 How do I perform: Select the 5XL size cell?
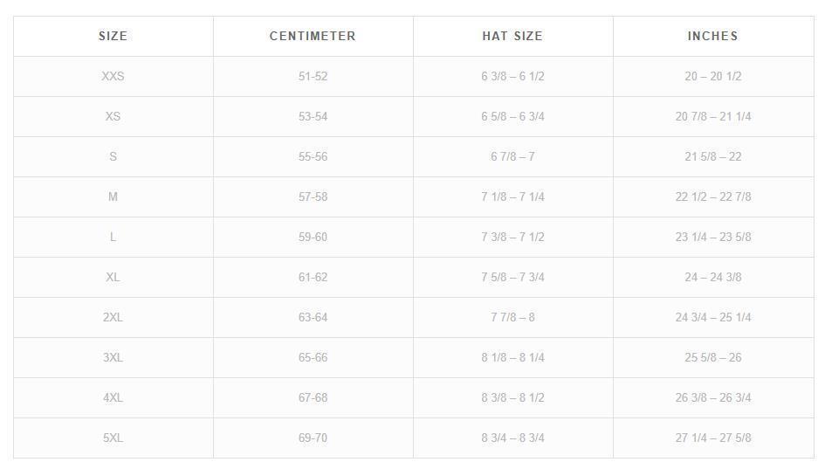tap(113, 438)
